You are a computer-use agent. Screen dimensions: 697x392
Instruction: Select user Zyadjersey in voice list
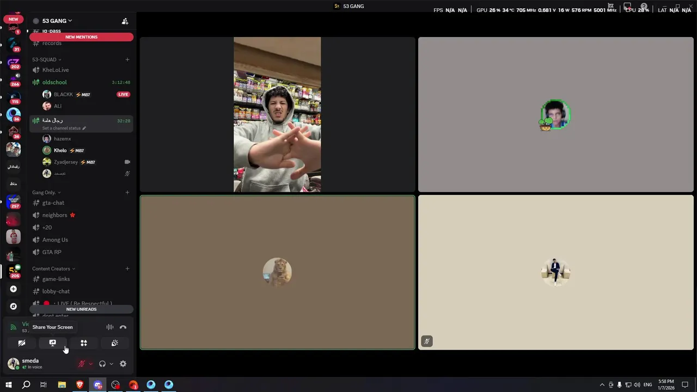65,162
